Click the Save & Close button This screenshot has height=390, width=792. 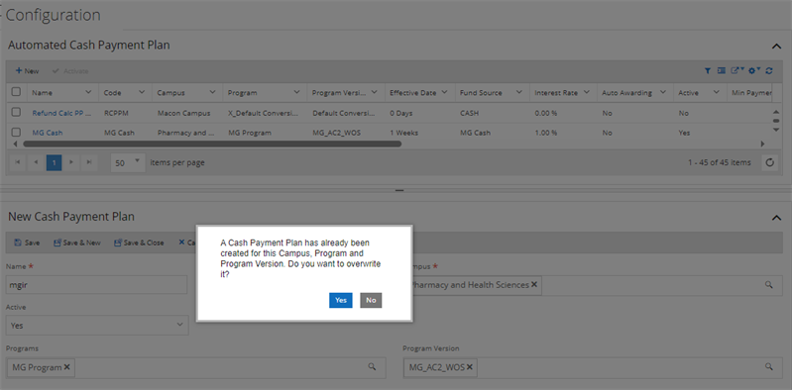pyautogui.click(x=140, y=243)
